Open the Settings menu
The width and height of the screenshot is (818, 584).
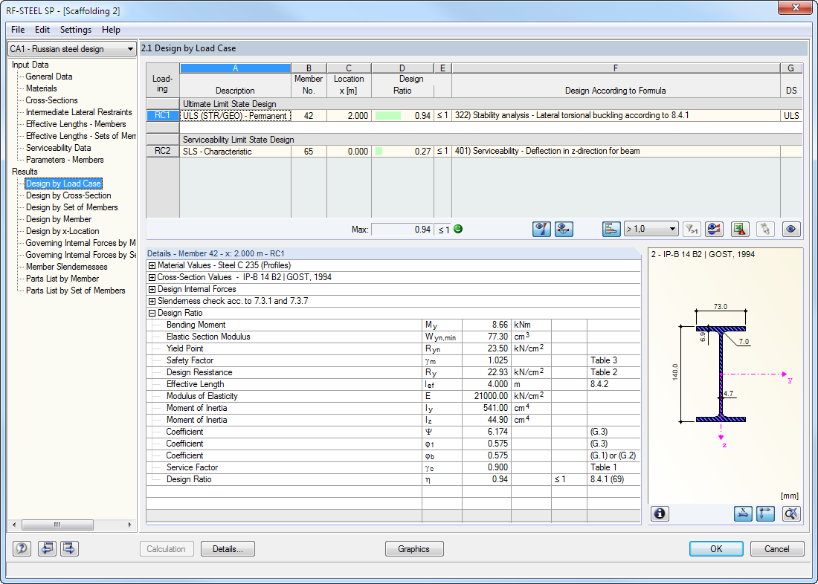click(76, 30)
